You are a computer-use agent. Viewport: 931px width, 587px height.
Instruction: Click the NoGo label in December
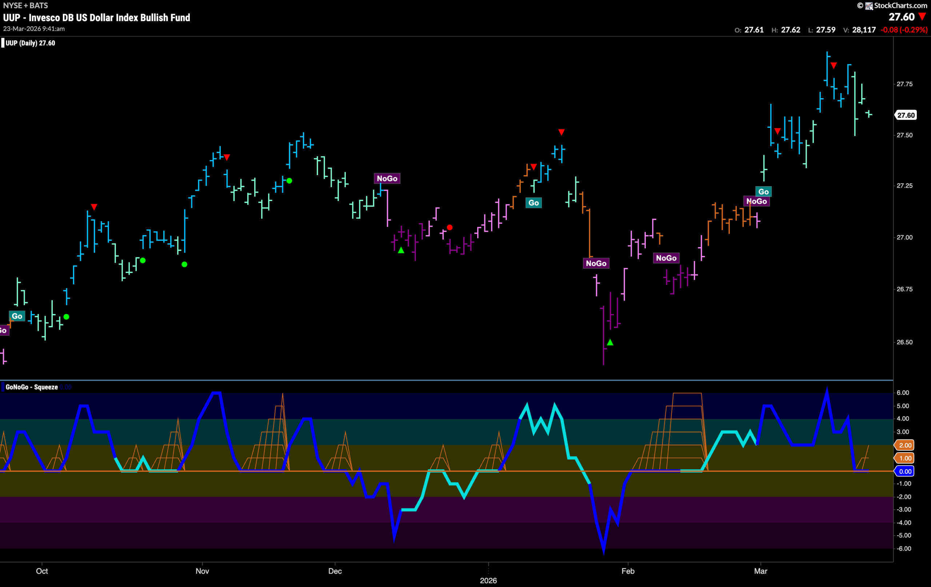pos(387,178)
